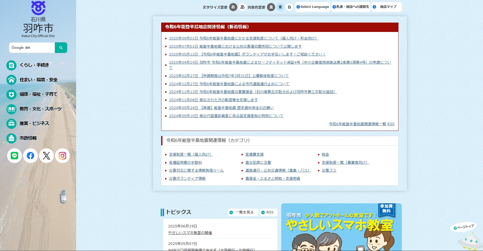Image resolution: width=483 pixels, height=251 pixels.
Task: Click the 健康・福祉・子育て medical cross icon
Action: [11, 95]
